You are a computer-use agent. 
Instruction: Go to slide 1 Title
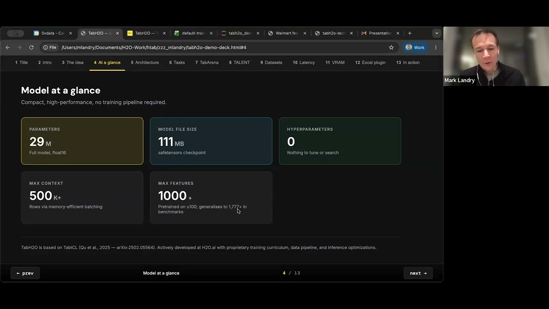pyautogui.click(x=21, y=62)
